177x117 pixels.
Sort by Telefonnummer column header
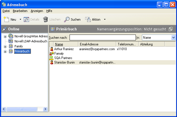click(127, 44)
